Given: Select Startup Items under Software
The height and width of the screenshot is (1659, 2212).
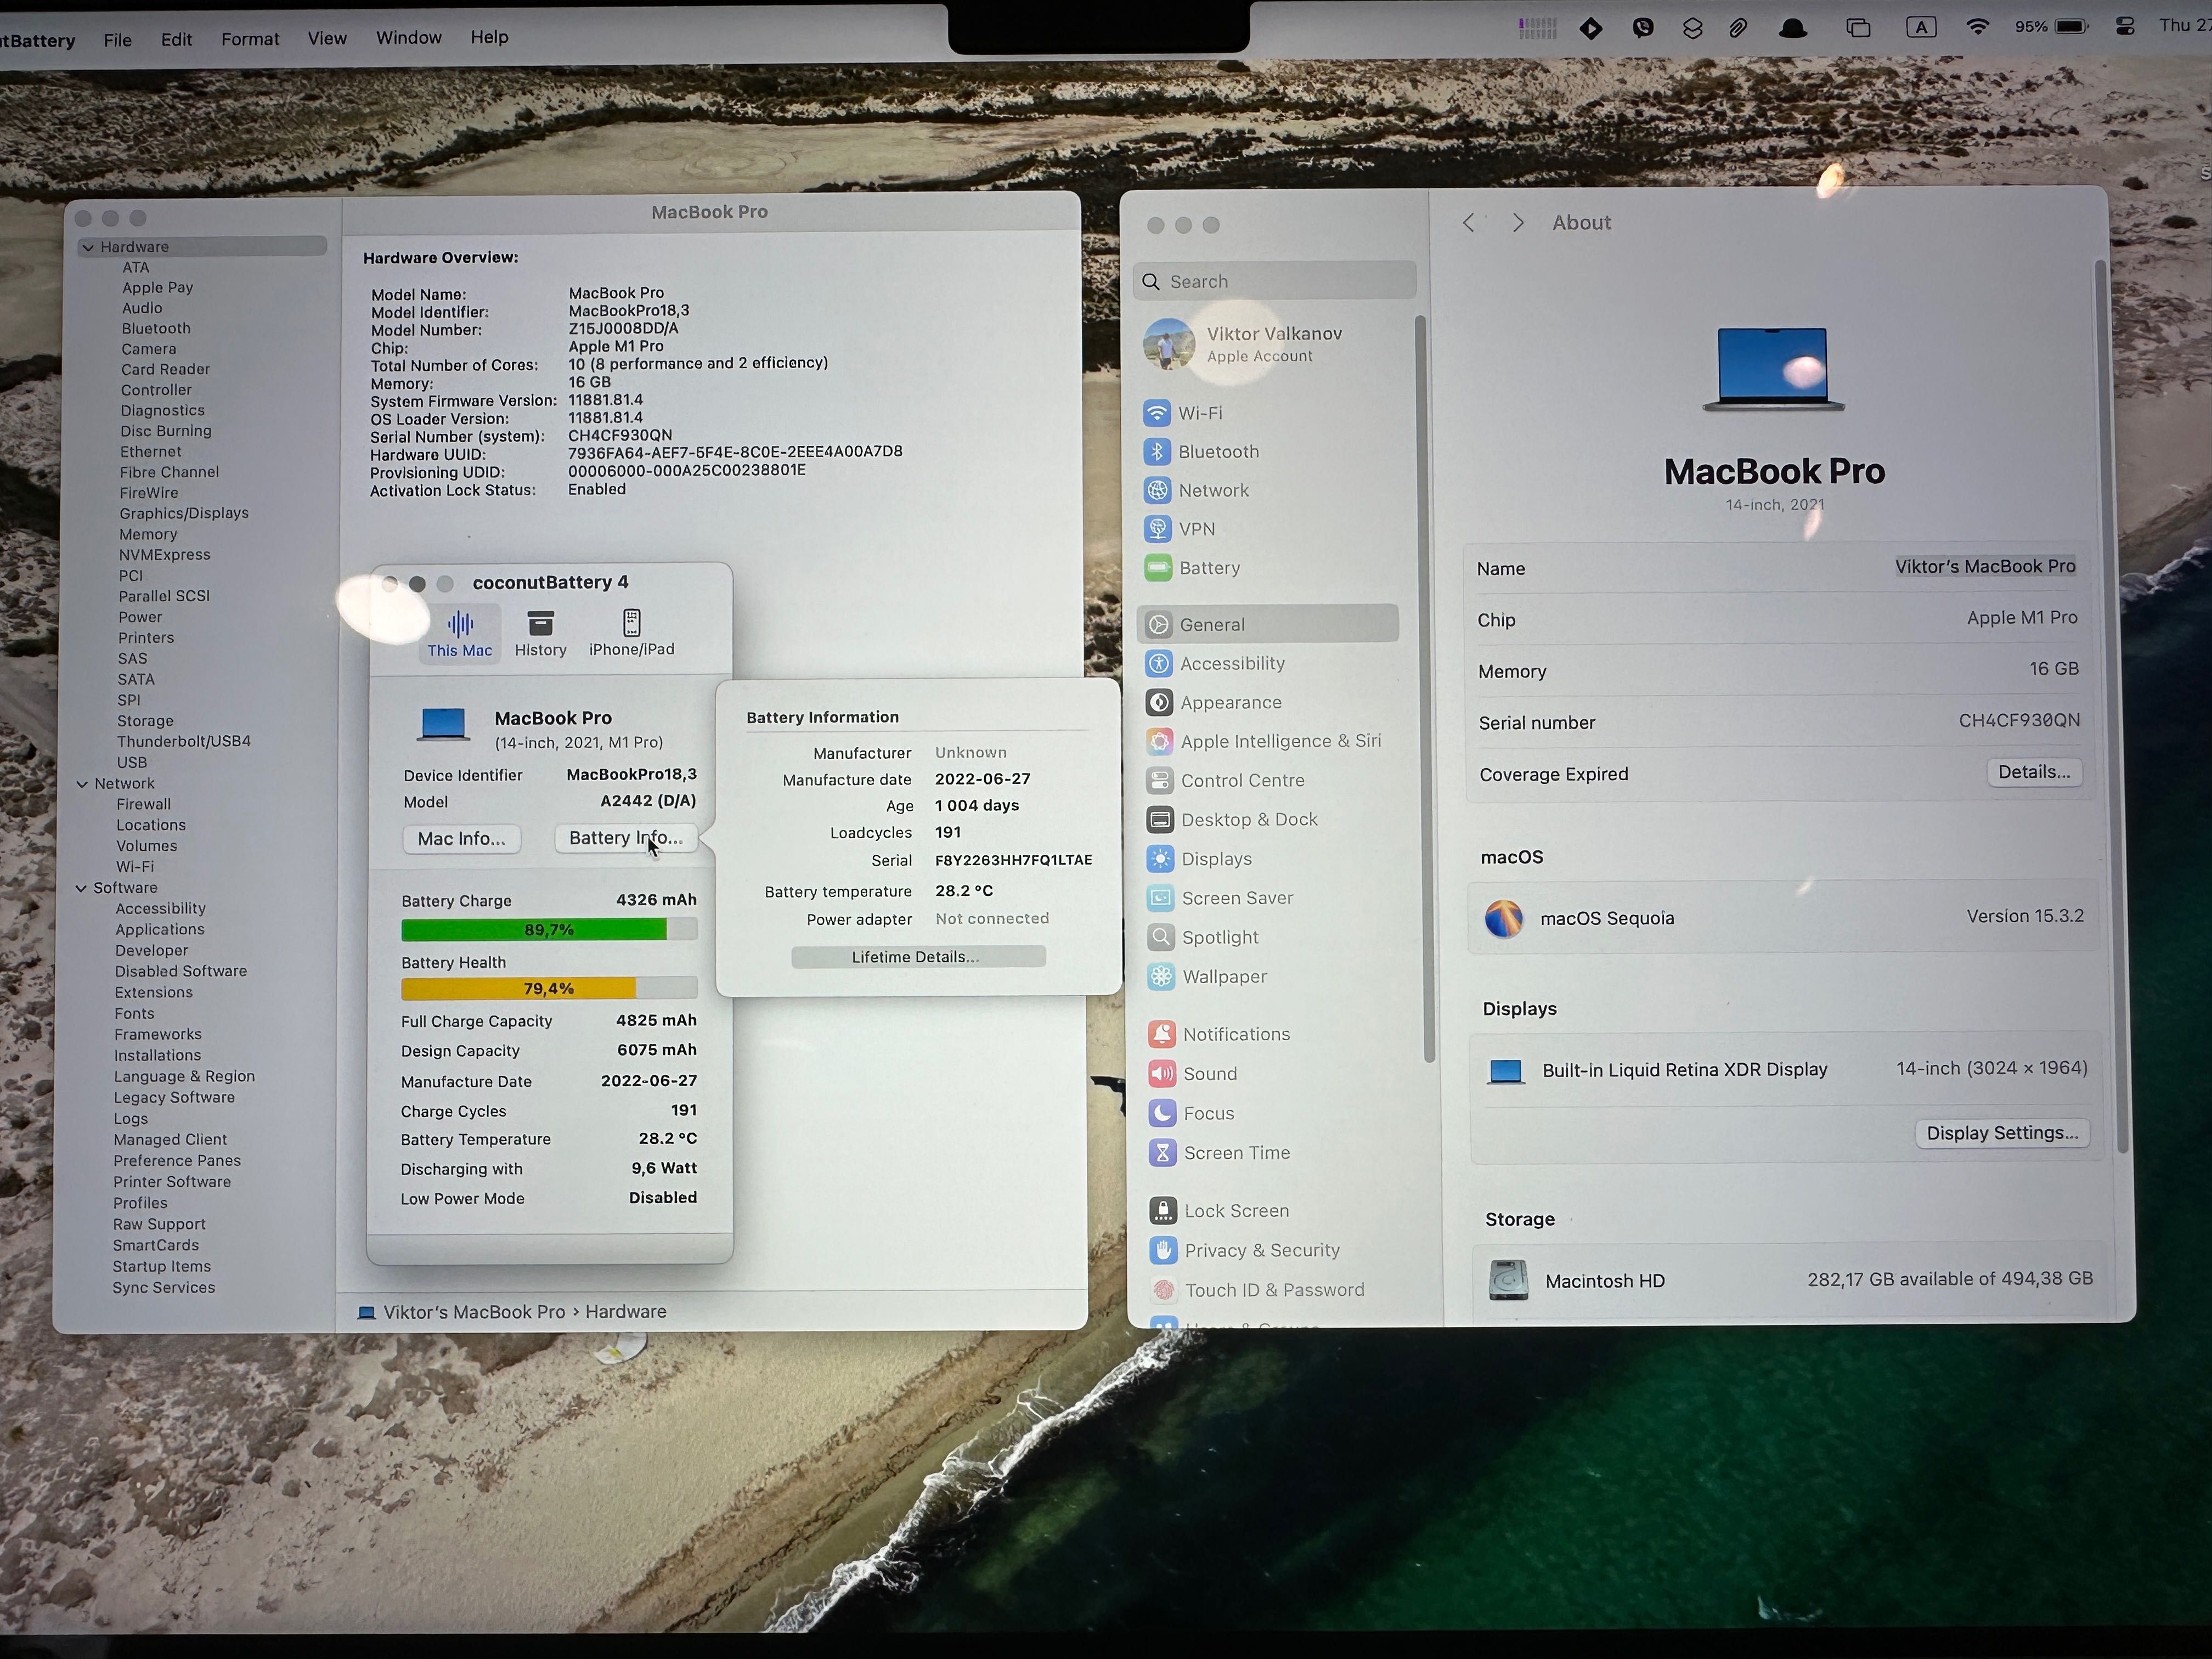Looking at the screenshot, I should (161, 1266).
